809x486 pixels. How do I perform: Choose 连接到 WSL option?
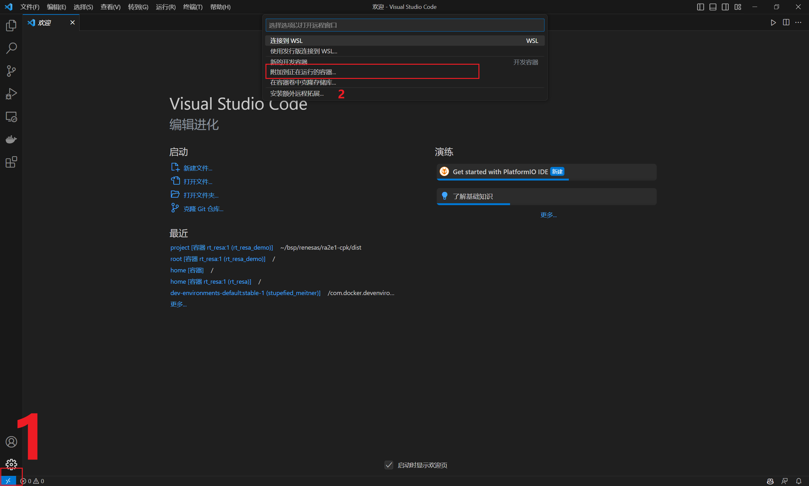coord(405,41)
